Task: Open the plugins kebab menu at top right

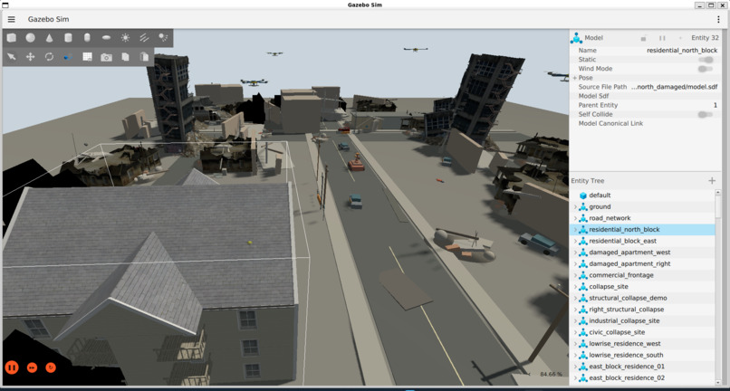Action: (719, 19)
